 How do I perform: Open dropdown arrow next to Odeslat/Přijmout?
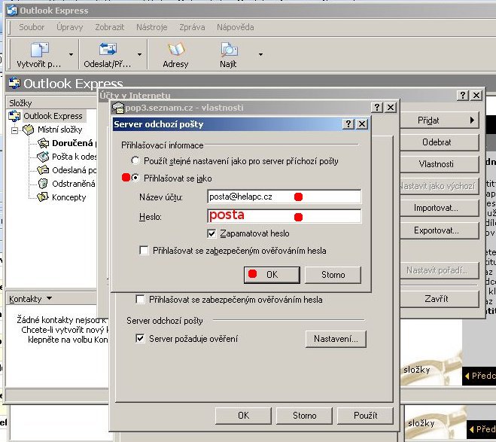[x=139, y=54]
